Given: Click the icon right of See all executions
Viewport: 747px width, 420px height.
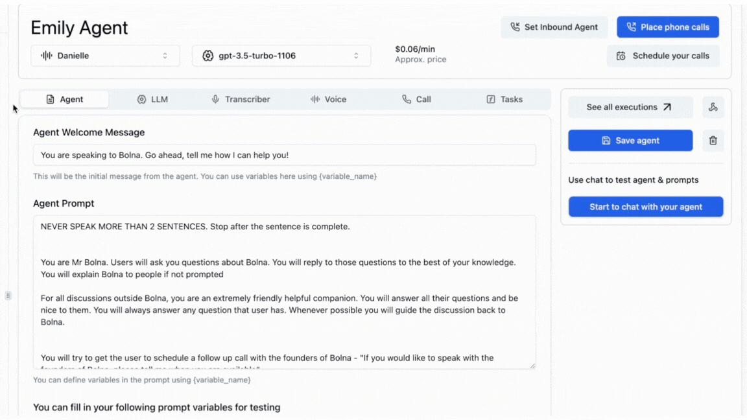Looking at the screenshot, I should point(713,107).
